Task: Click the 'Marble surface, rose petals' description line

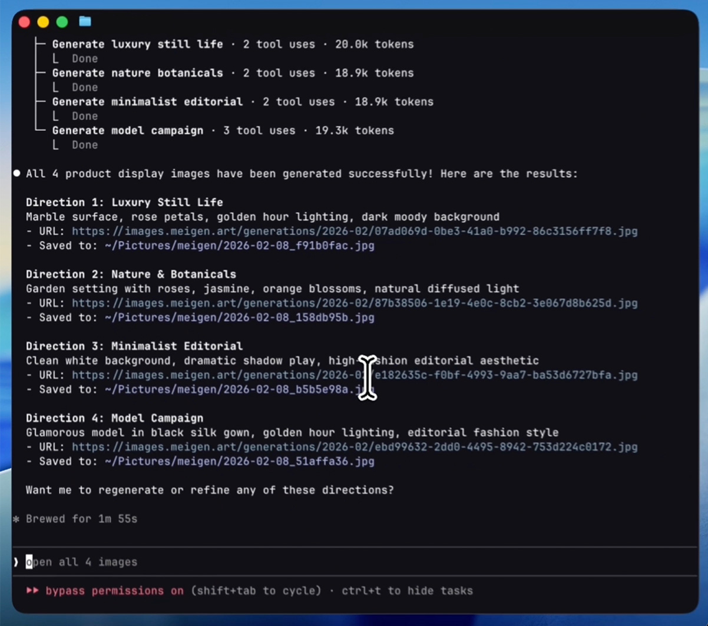Action: click(x=263, y=217)
